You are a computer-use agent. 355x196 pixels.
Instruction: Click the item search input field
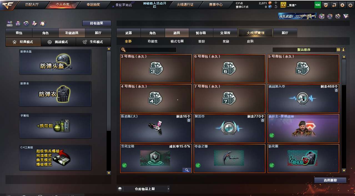[148, 50]
